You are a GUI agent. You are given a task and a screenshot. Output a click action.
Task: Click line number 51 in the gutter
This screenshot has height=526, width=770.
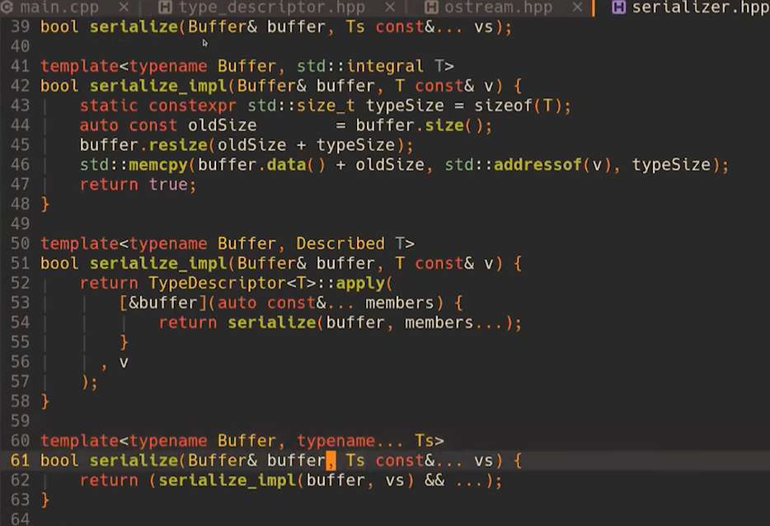(x=21, y=264)
